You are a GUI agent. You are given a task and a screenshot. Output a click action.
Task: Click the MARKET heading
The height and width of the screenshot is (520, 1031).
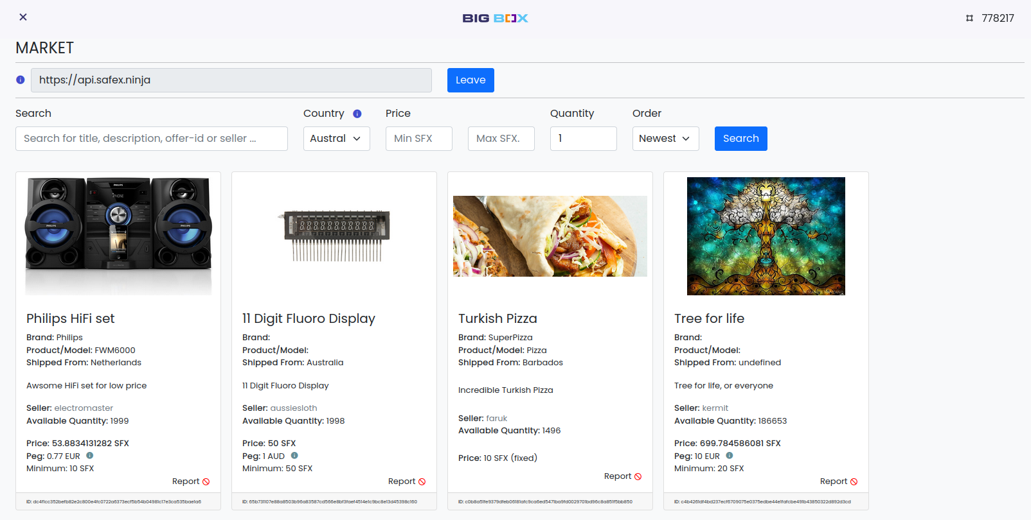click(x=44, y=48)
